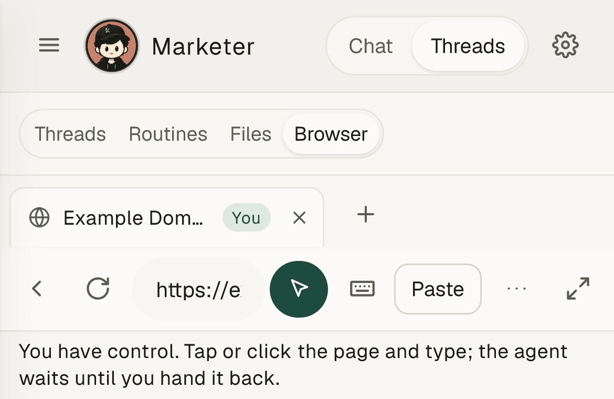Open the hamburger menu
The height and width of the screenshot is (399, 614).
pyautogui.click(x=49, y=46)
